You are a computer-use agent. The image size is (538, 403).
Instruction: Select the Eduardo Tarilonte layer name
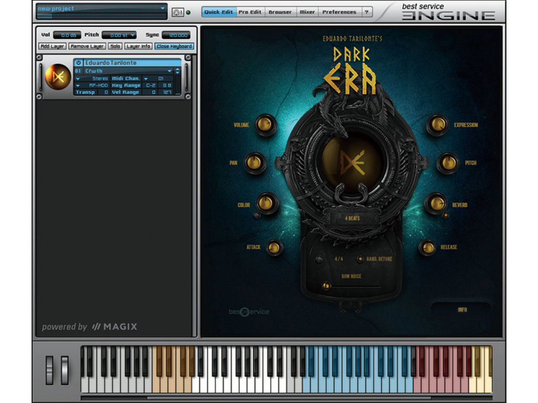132,63
